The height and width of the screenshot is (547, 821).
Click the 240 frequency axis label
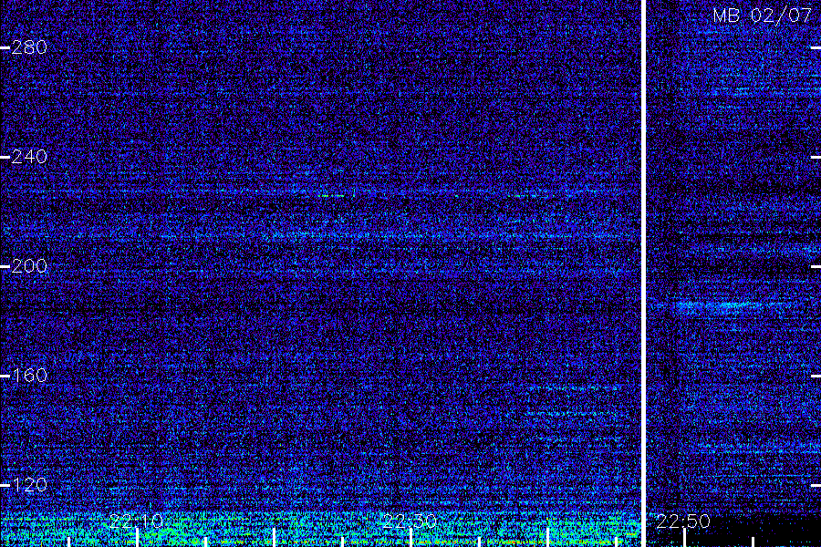coord(29,157)
